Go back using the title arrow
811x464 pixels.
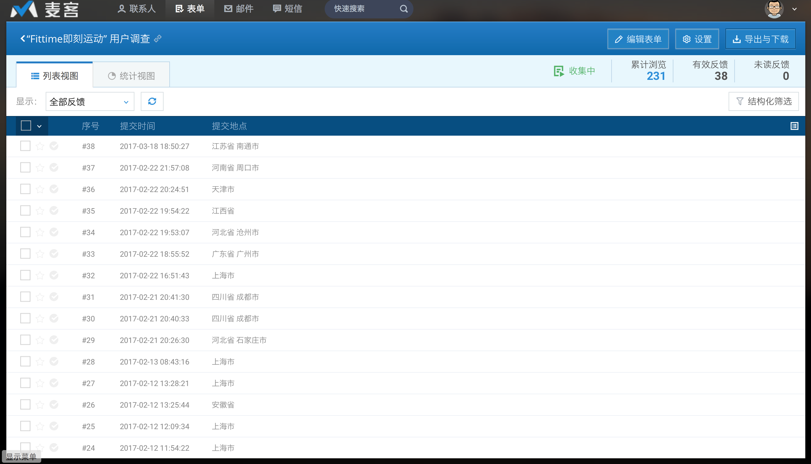pos(23,39)
